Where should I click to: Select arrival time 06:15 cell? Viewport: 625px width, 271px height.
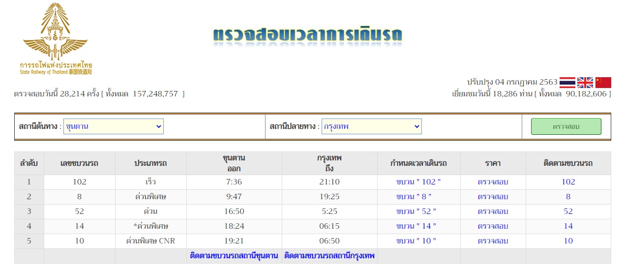click(x=329, y=226)
